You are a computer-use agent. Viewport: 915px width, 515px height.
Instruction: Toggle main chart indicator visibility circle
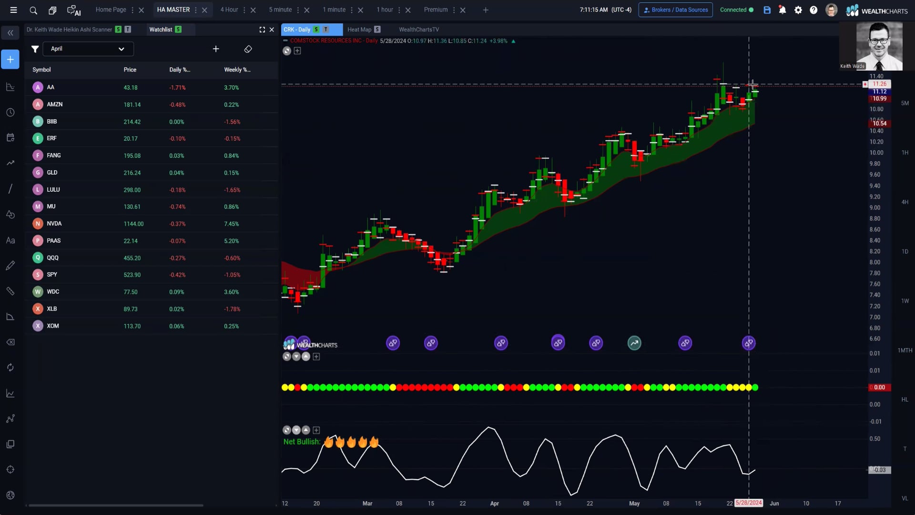click(x=287, y=51)
